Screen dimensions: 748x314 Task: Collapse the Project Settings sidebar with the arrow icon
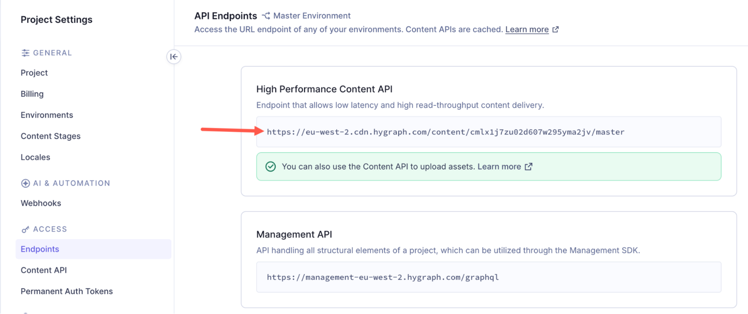click(x=174, y=57)
